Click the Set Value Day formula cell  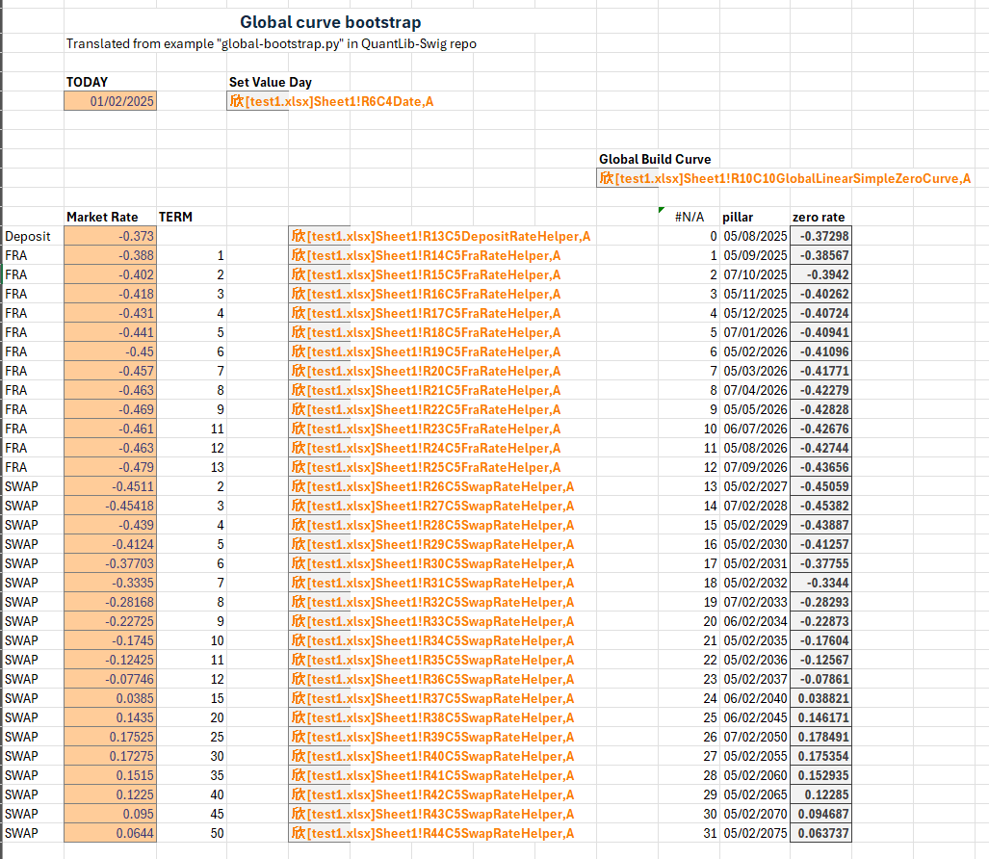pyautogui.click(x=331, y=101)
